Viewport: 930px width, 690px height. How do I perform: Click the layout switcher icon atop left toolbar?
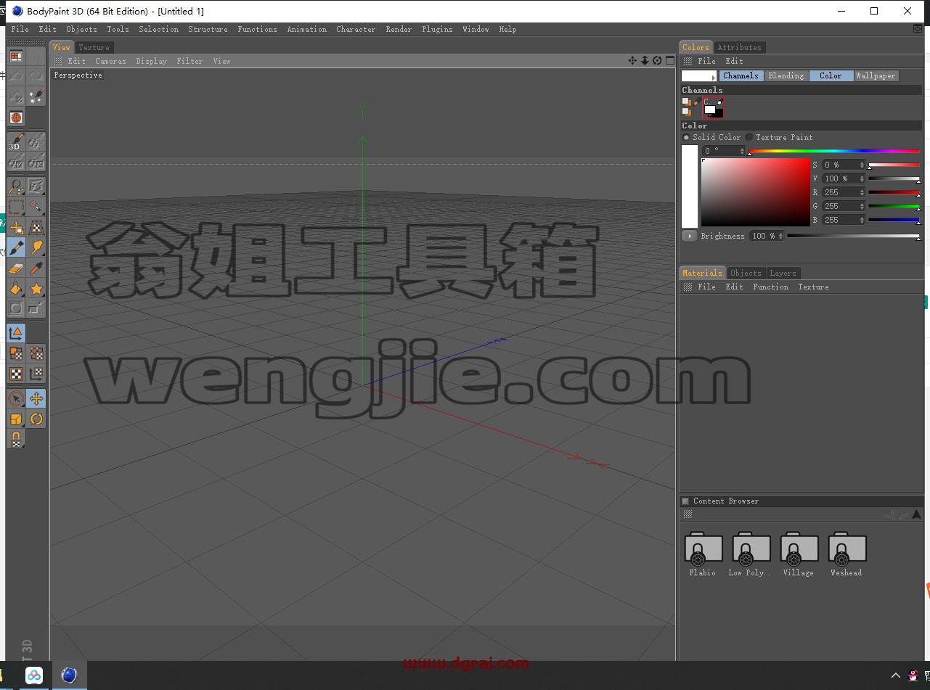point(16,57)
